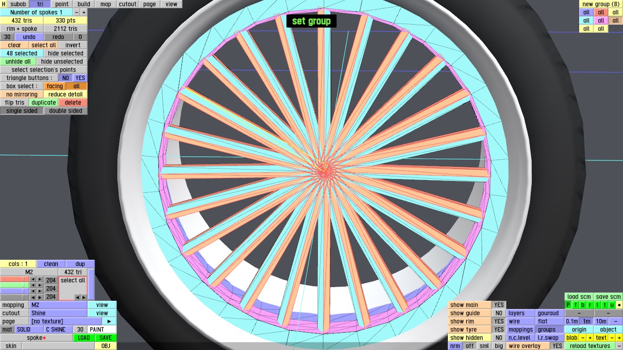Screen dimensions: 623x350
Task: Click '48 selected' count
Action: click(22, 53)
